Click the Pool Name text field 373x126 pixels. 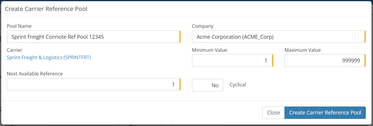(x=93, y=37)
